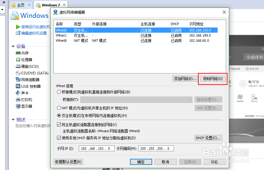264x170 pixels.
Task: Sort by 名称 column header
Action: click(x=63, y=24)
